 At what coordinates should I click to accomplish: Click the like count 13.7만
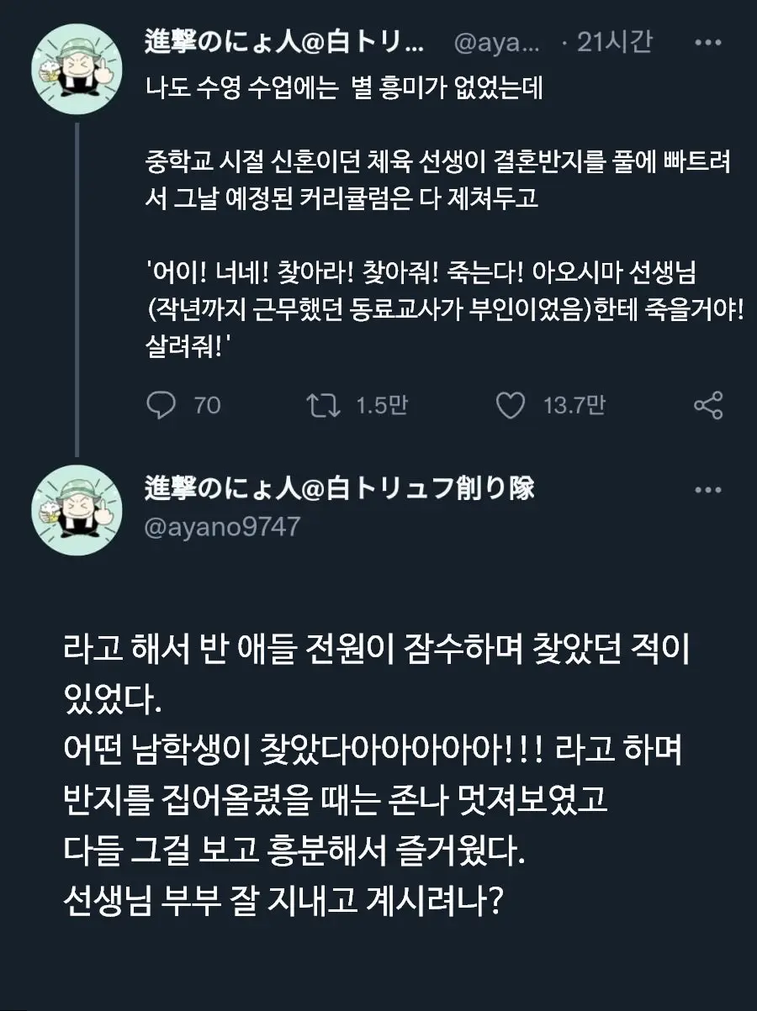(574, 406)
